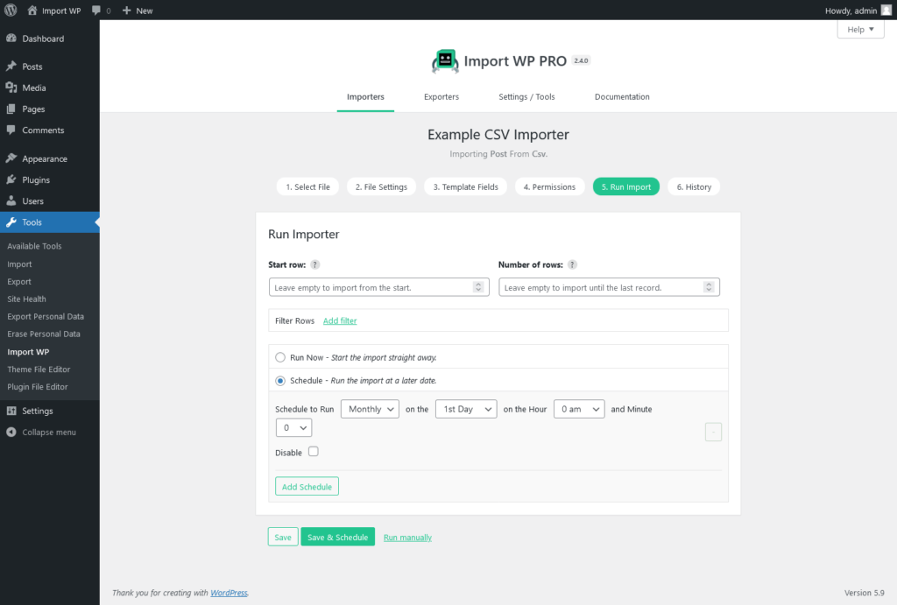Screen dimensions: 897x605
Task: Focus the Number of rows input field
Action: point(609,287)
